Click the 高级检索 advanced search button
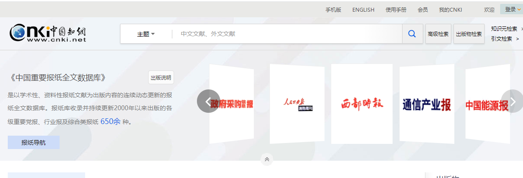The width and height of the screenshot is (523, 178). click(x=437, y=34)
